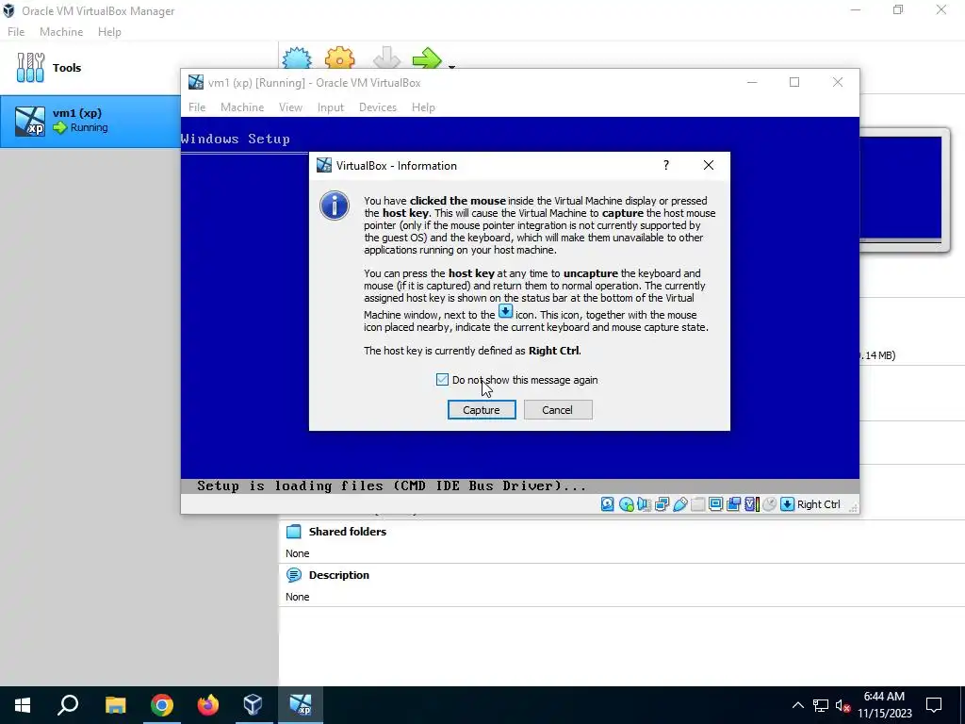
Task: Open File menu in VirtualBox Manager
Action: pyautogui.click(x=16, y=32)
